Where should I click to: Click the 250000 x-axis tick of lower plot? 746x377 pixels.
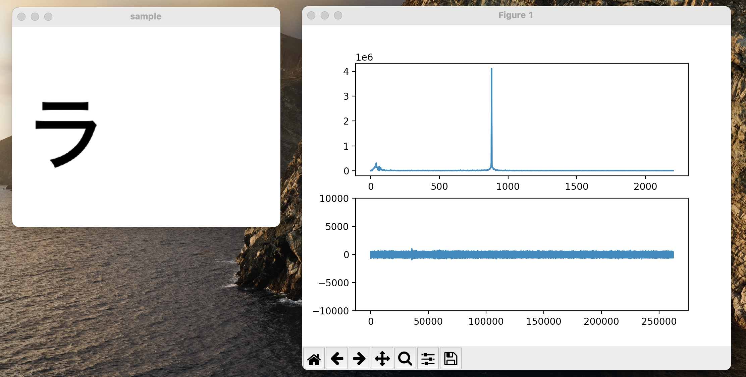click(x=659, y=321)
